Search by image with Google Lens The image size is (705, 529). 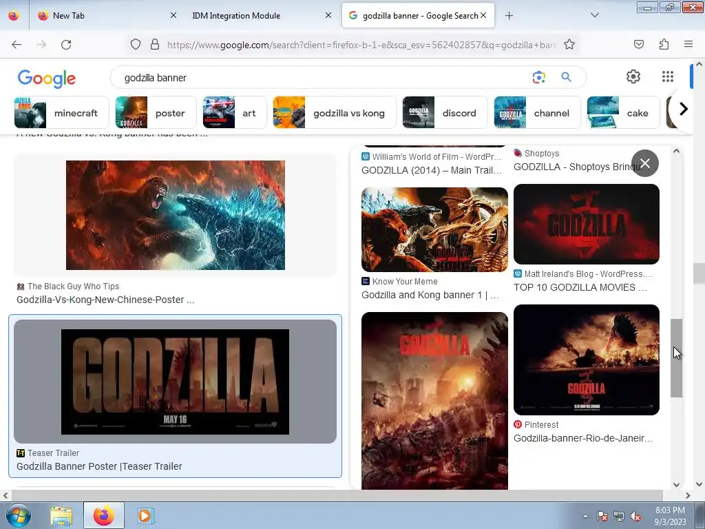pyautogui.click(x=538, y=77)
